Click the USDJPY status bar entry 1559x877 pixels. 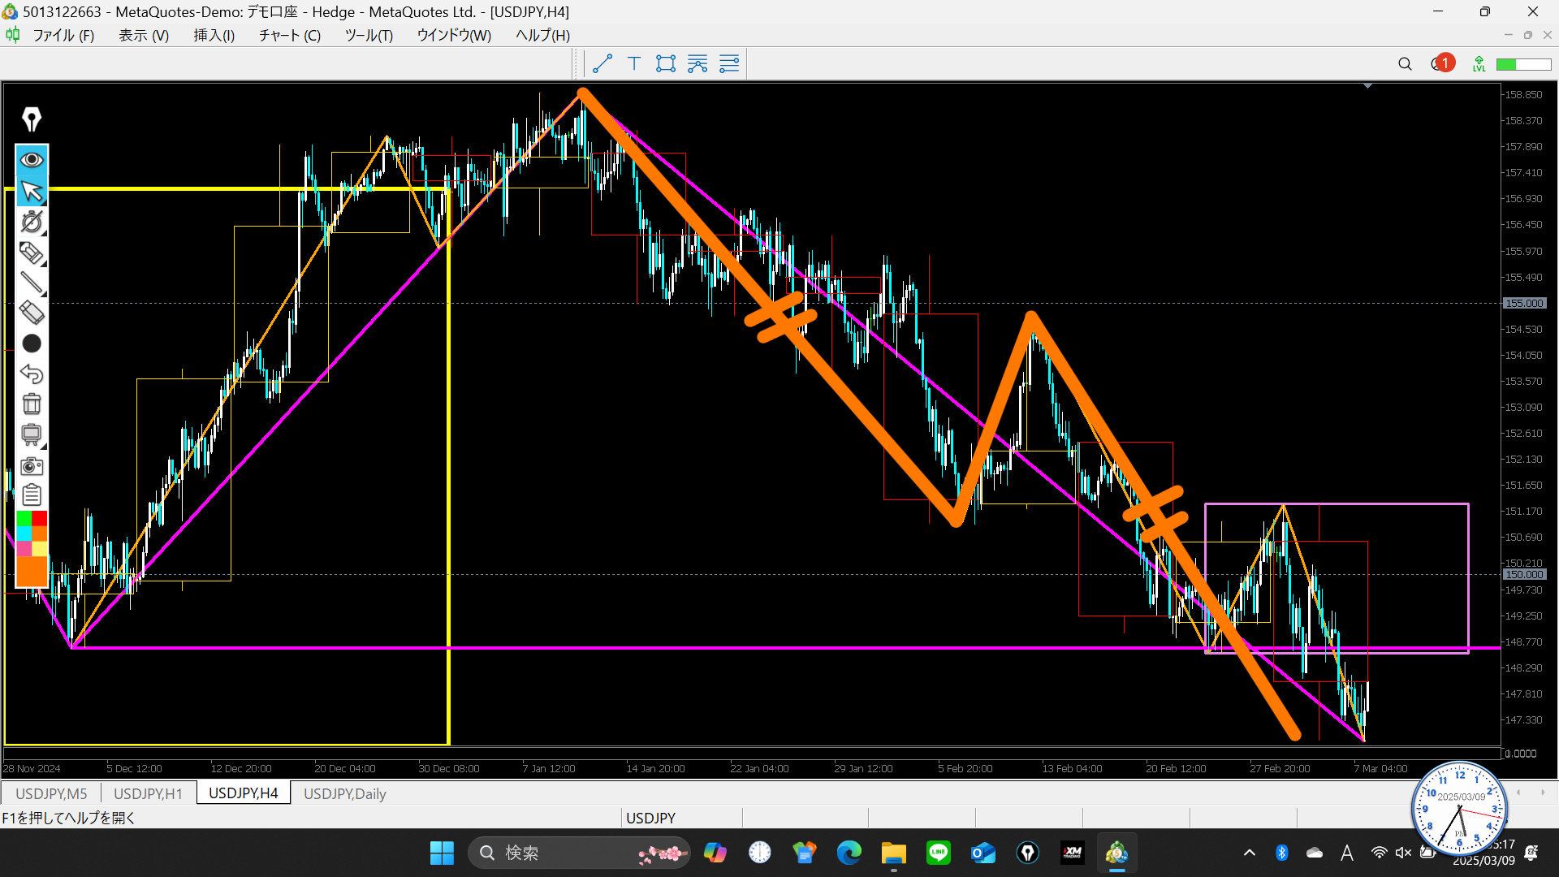(x=650, y=818)
